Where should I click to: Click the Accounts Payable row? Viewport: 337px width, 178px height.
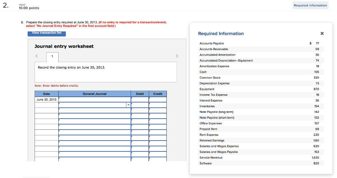tap(261, 43)
